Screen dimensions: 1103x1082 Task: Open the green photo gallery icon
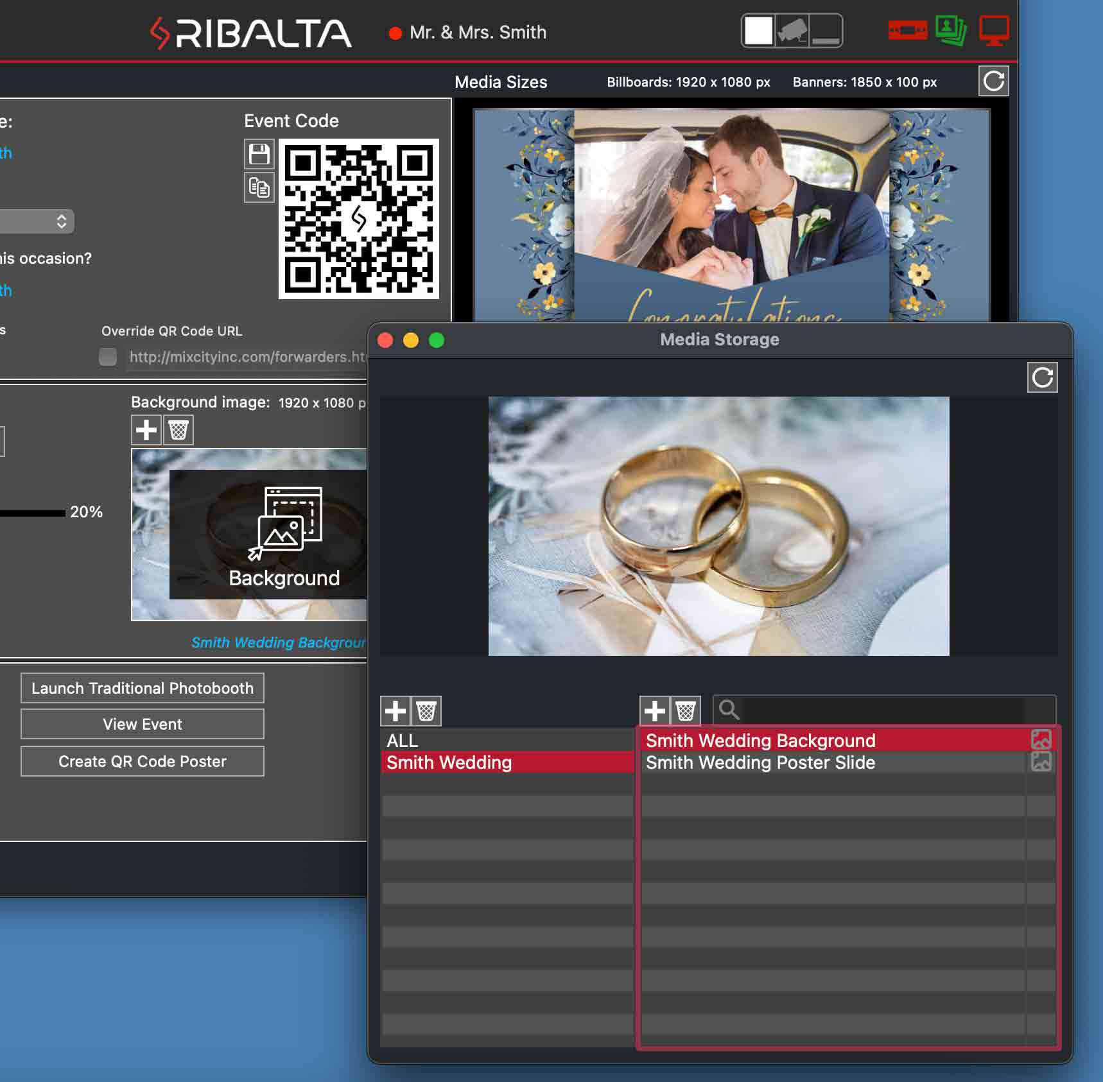[x=950, y=30]
